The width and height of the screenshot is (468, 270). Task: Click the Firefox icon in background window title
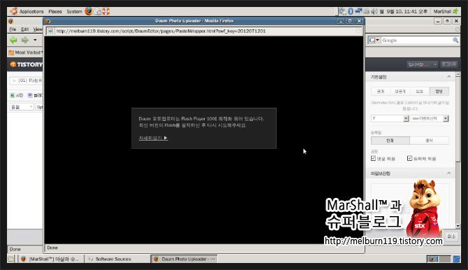[11, 21]
